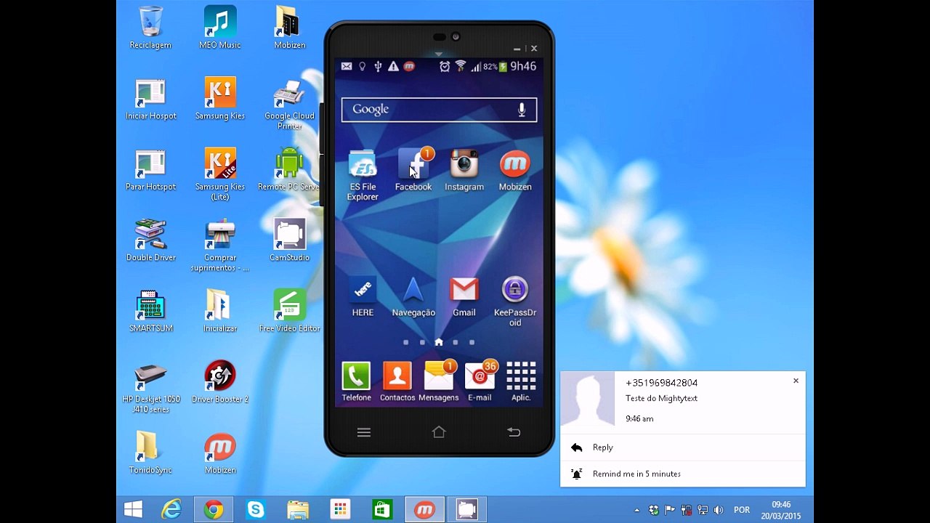Open Internet Explorer from the taskbar
The width and height of the screenshot is (930, 523).
click(x=172, y=510)
